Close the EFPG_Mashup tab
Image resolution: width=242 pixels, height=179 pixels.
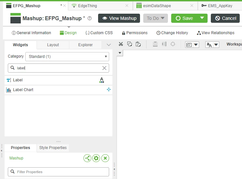(x=65, y=6)
